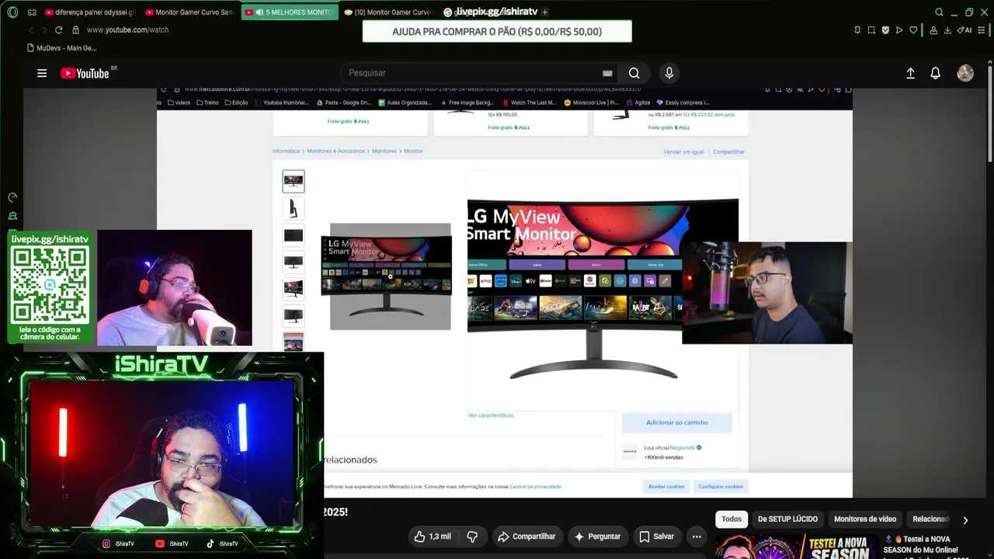This screenshot has height=559, width=994.
Task: Open a new browser tab with plus
Action: (544, 12)
